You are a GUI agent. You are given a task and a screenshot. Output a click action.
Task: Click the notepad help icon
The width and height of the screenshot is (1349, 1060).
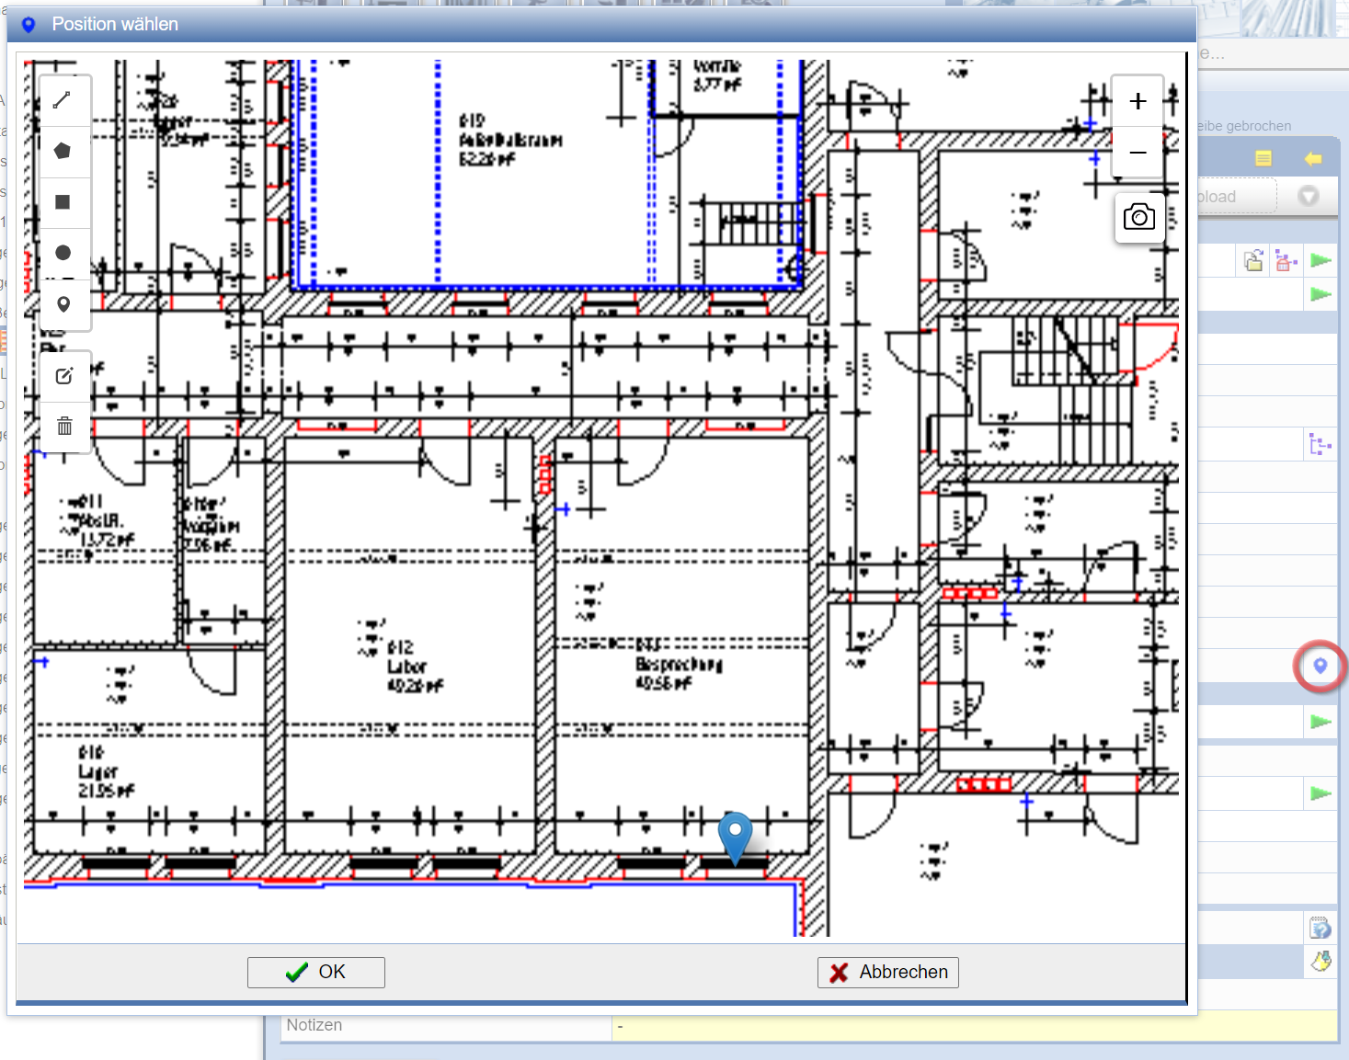pos(1320,928)
